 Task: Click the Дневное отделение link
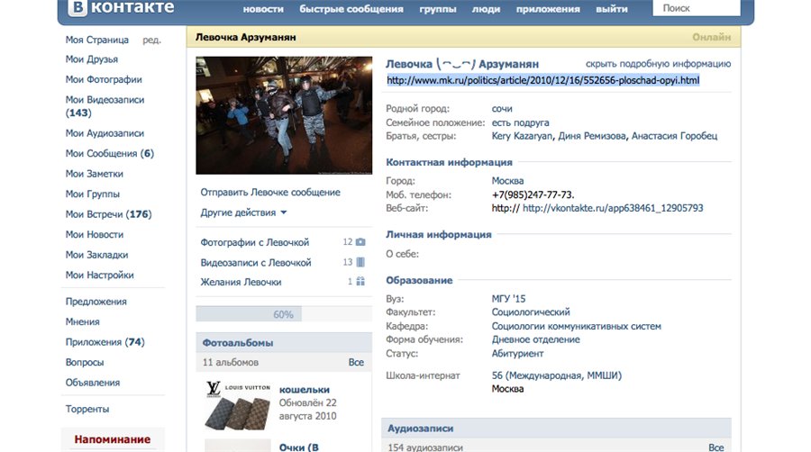click(x=535, y=339)
